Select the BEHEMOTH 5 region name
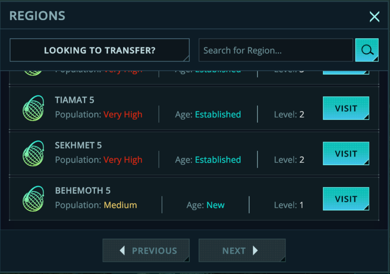The width and height of the screenshot is (390, 274). coord(83,191)
